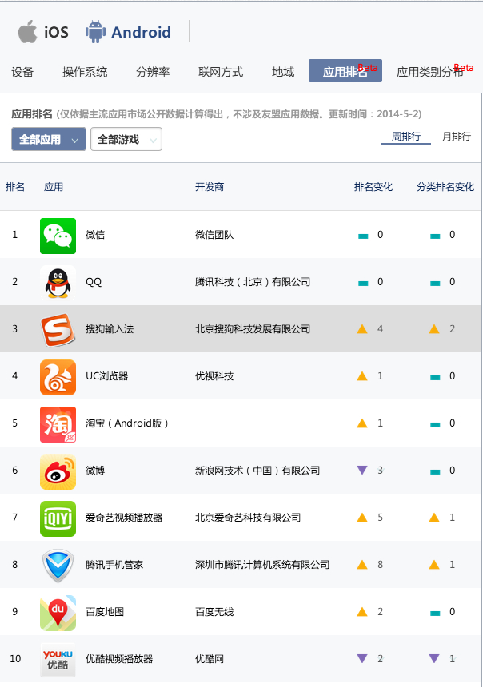Click the up arrow in 腾讯手机管家 rank change
The image size is (483, 687).
coord(362,564)
